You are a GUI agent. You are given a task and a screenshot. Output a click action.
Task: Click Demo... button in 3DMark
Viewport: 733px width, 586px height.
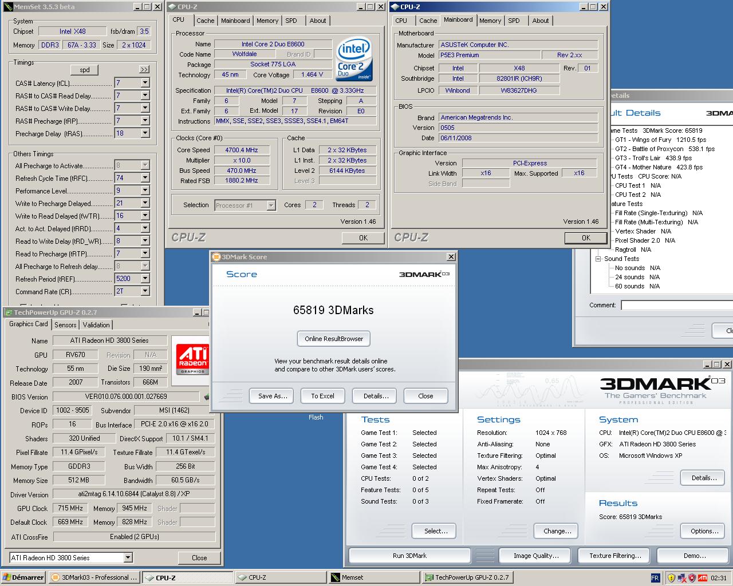tap(694, 556)
